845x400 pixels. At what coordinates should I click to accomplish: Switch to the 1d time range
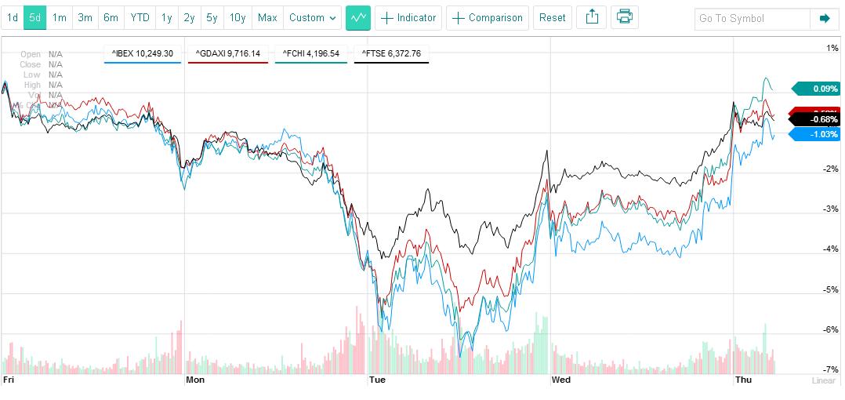[x=13, y=17]
